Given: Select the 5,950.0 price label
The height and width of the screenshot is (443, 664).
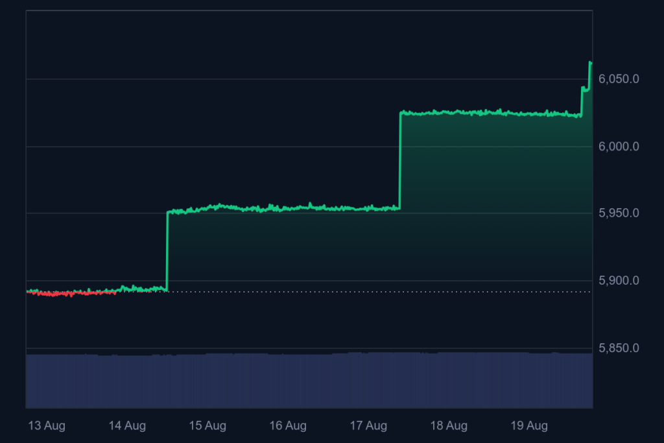Looking at the screenshot, I should coord(621,212).
